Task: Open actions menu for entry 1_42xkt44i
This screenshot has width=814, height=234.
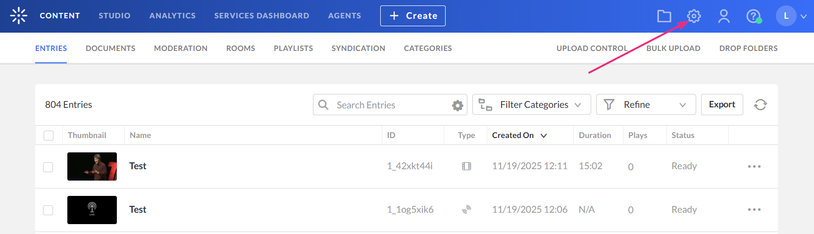Action: [x=754, y=167]
